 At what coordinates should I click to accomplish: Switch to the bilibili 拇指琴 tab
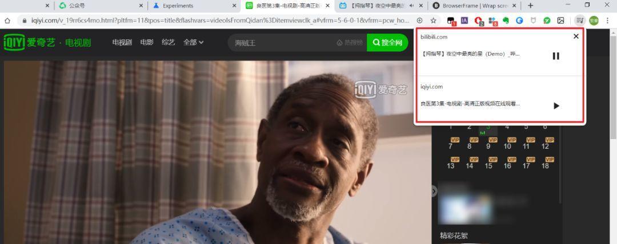coord(381,6)
